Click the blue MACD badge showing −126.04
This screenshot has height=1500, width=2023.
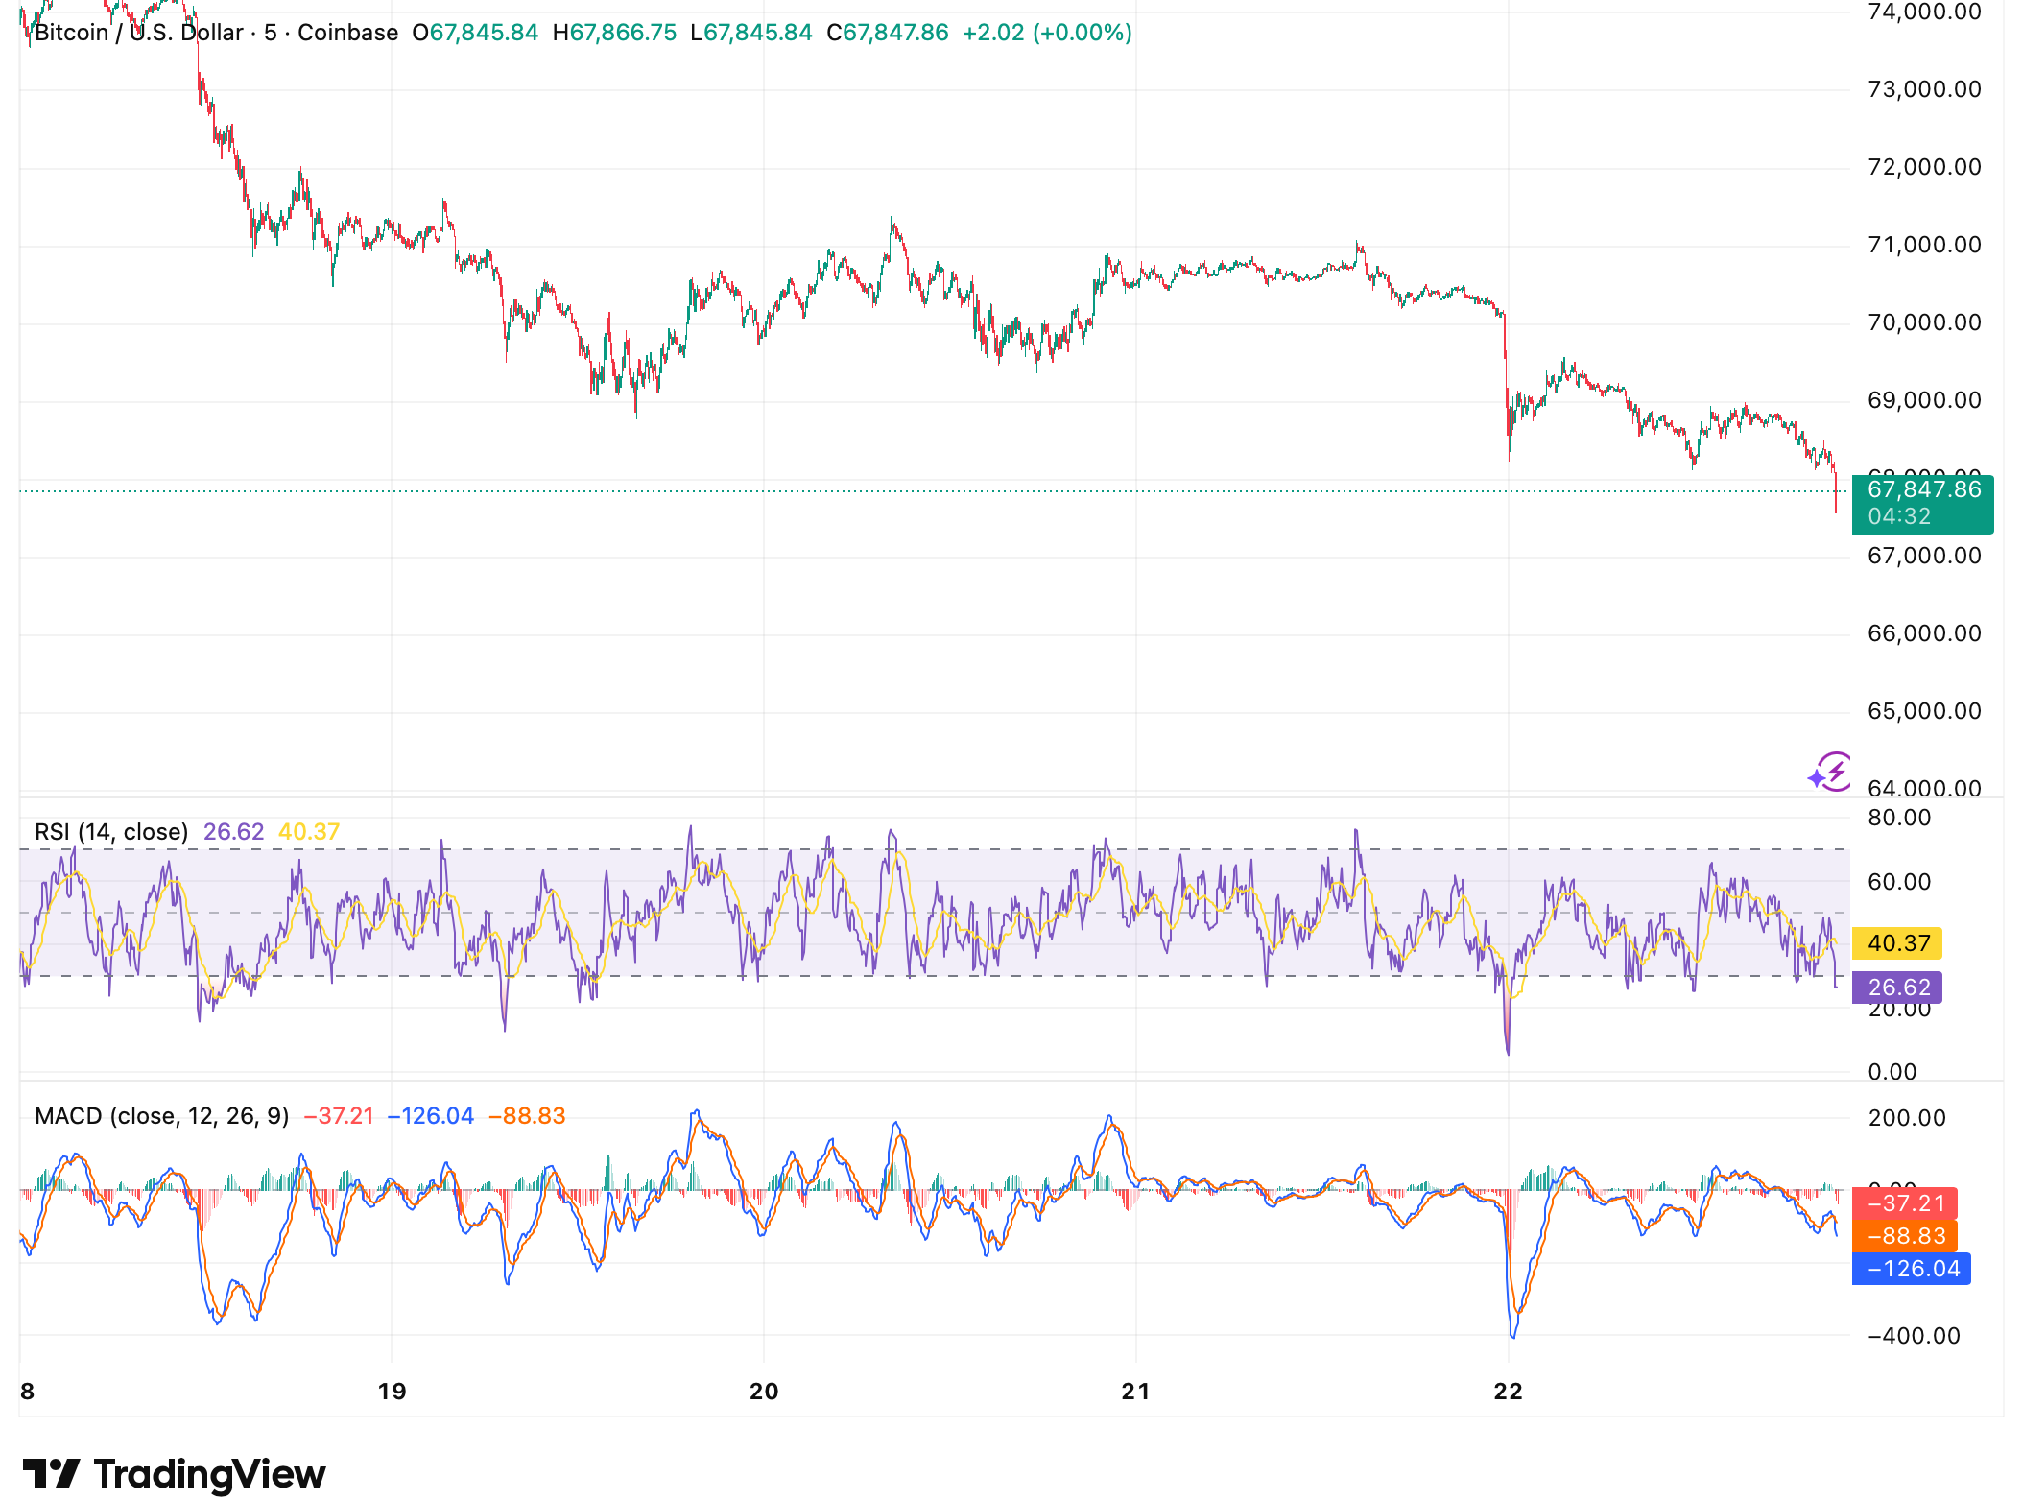pyautogui.click(x=1911, y=1269)
